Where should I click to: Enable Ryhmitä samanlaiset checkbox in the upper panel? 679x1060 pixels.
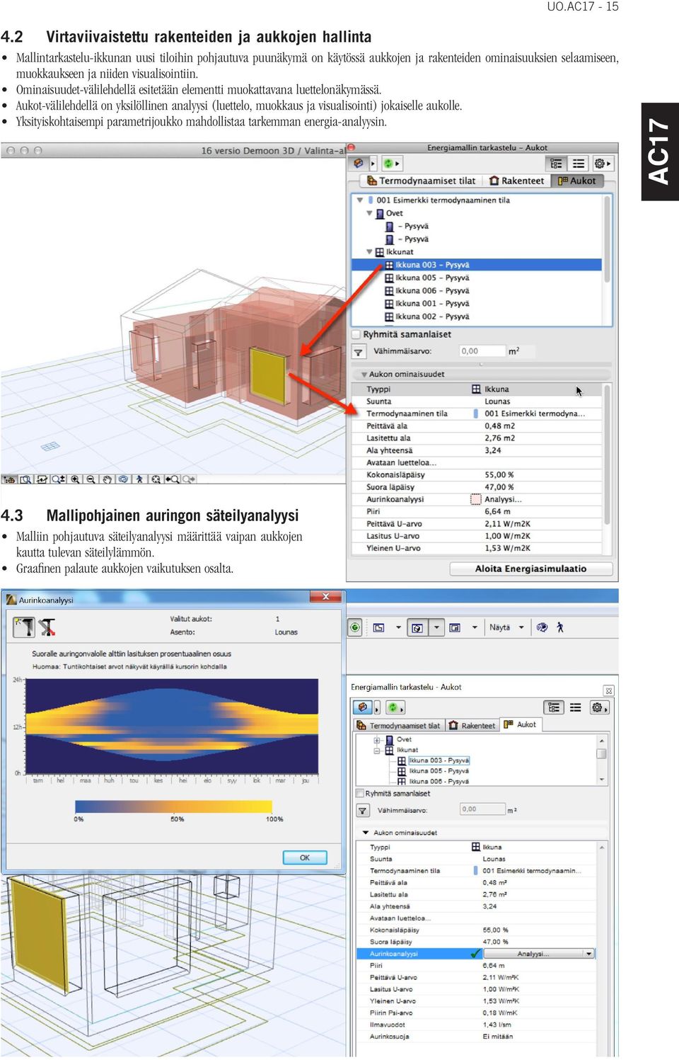[x=356, y=334]
